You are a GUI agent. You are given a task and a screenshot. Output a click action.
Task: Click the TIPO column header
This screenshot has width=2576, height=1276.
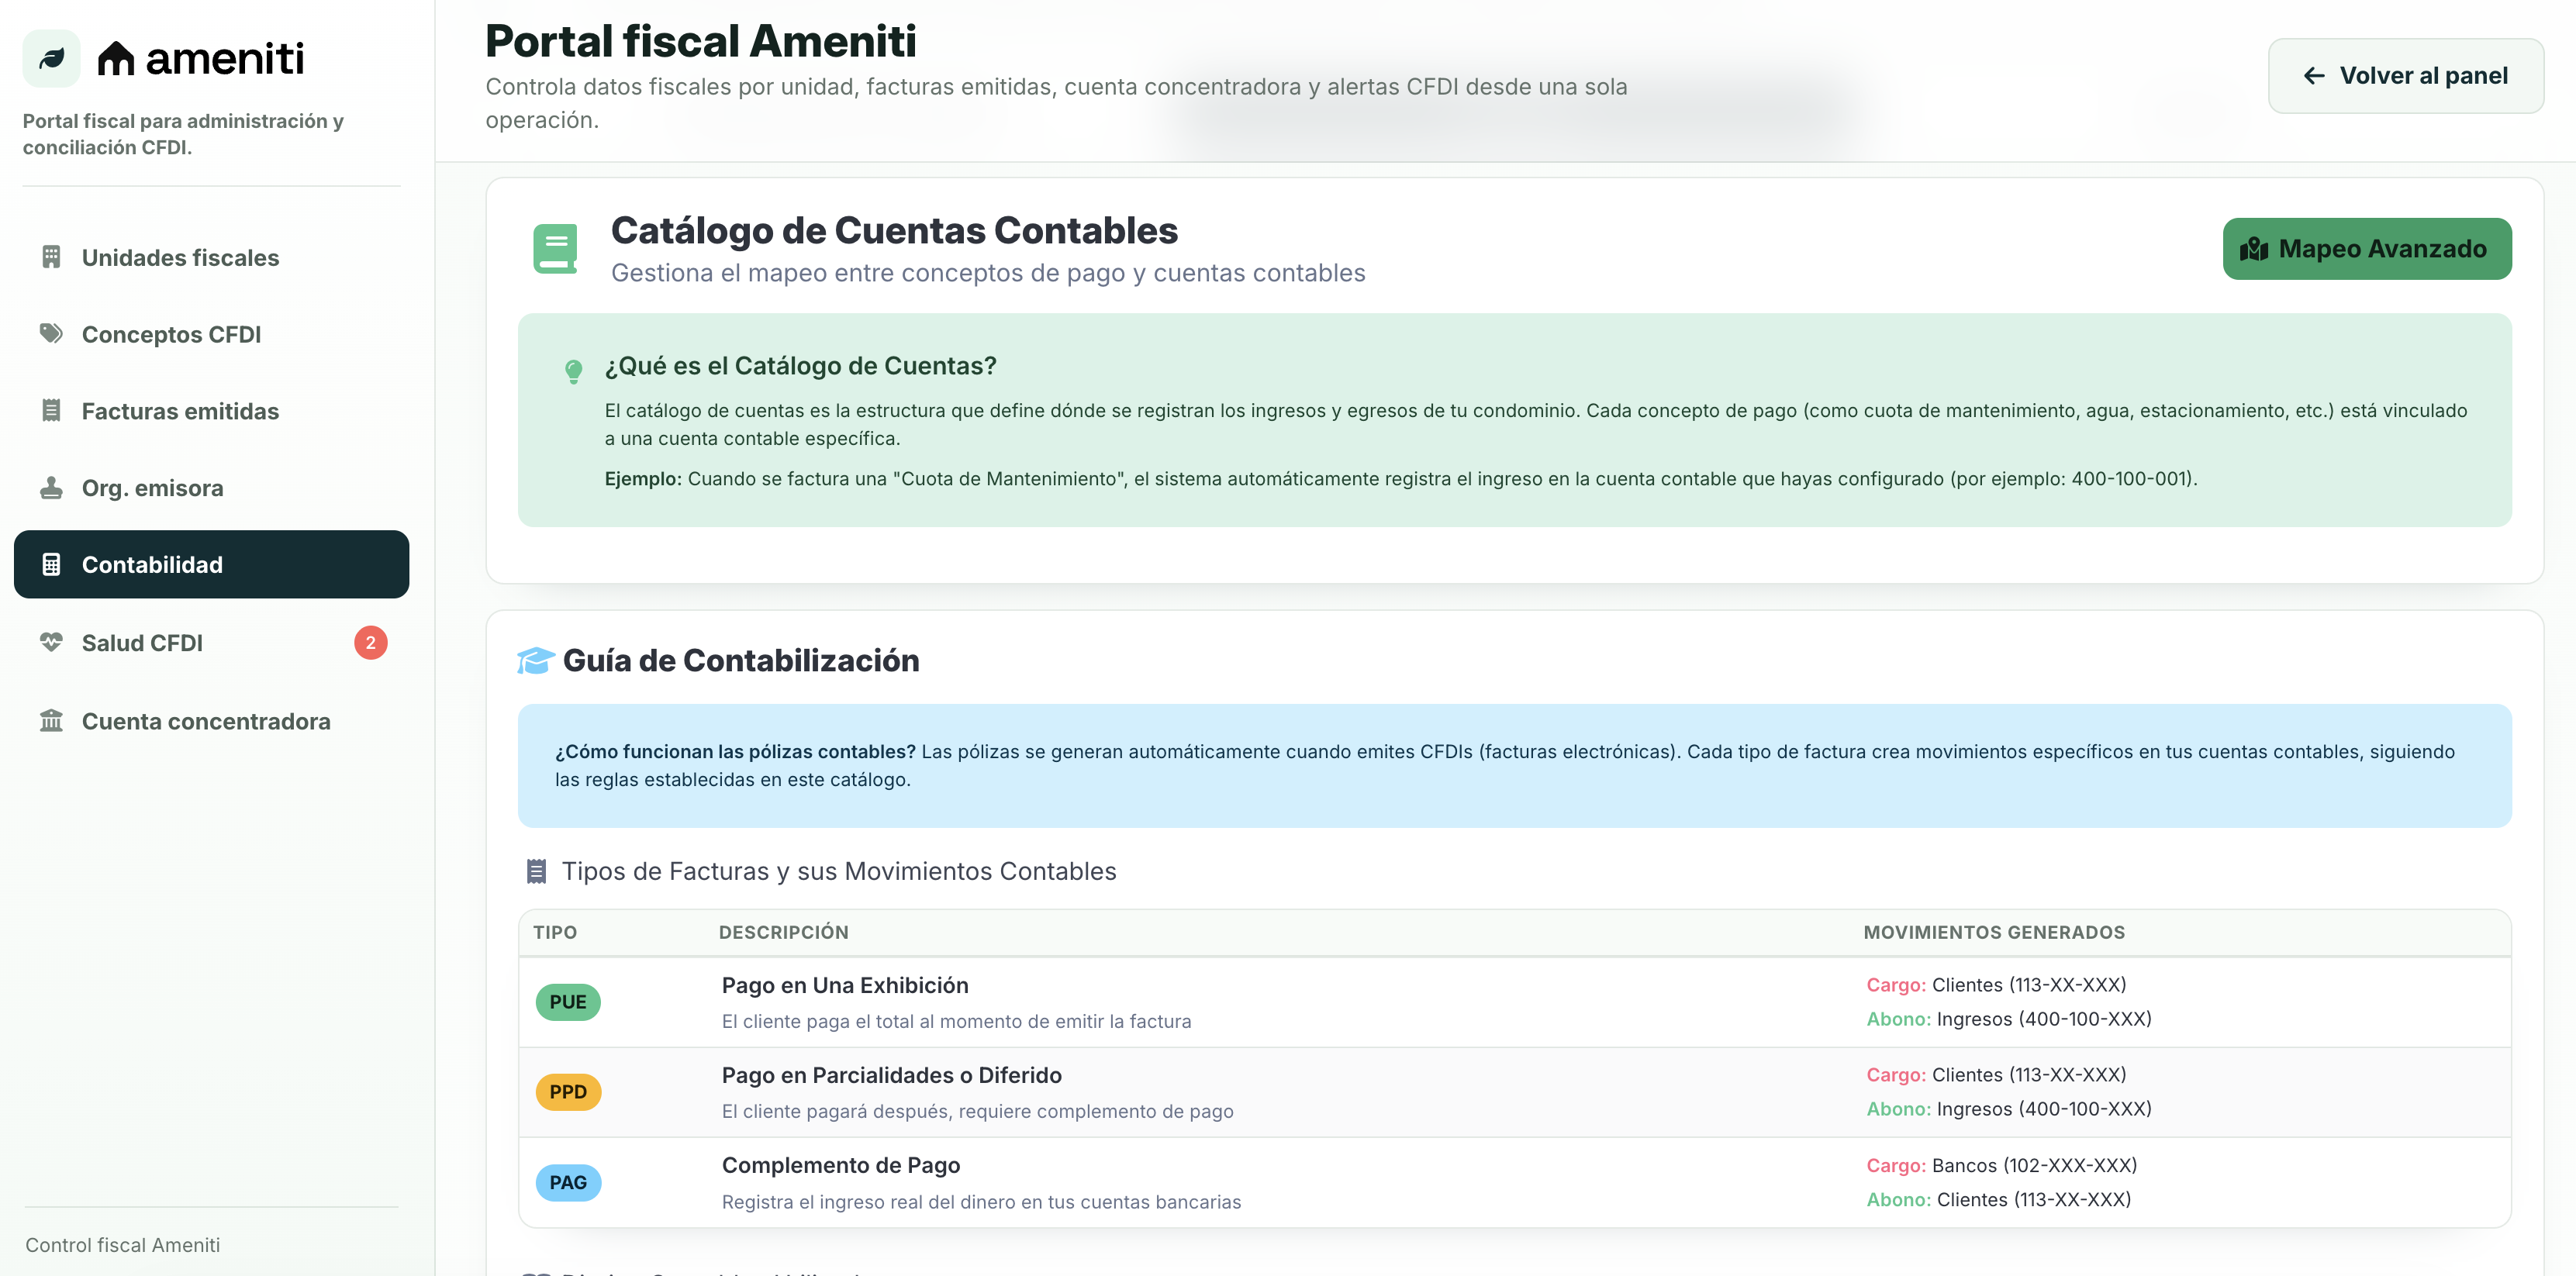point(555,932)
